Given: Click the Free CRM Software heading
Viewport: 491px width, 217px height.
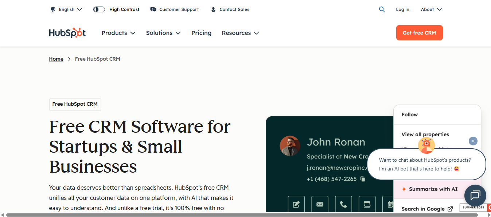Looking at the screenshot, I should [x=140, y=146].
